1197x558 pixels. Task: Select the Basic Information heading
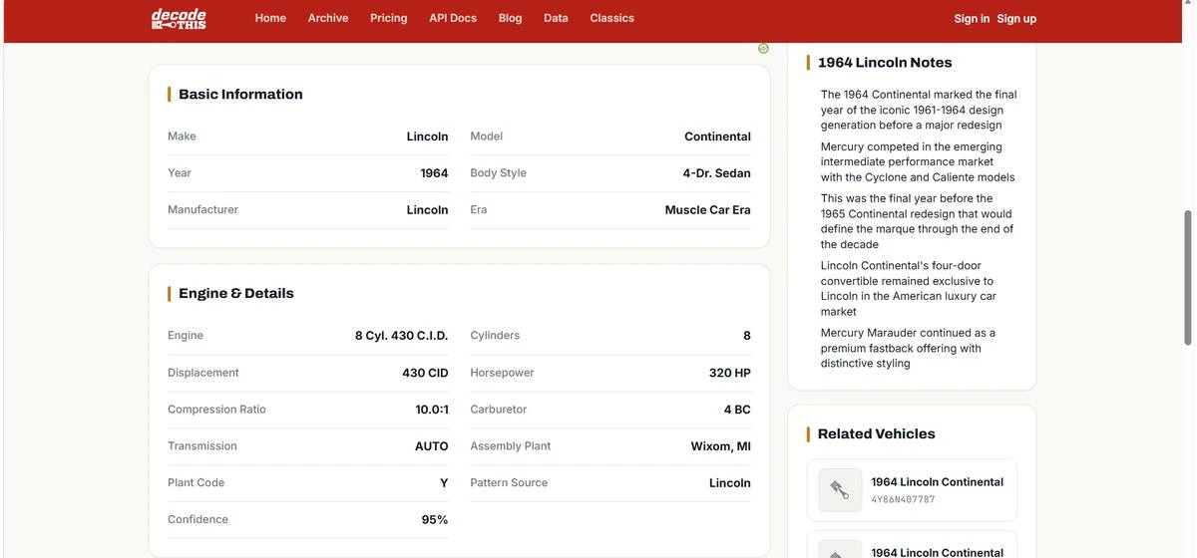click(x=240, y=94)
